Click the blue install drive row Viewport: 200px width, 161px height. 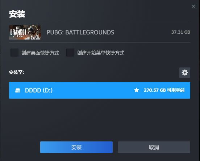(x=100, y=90)
